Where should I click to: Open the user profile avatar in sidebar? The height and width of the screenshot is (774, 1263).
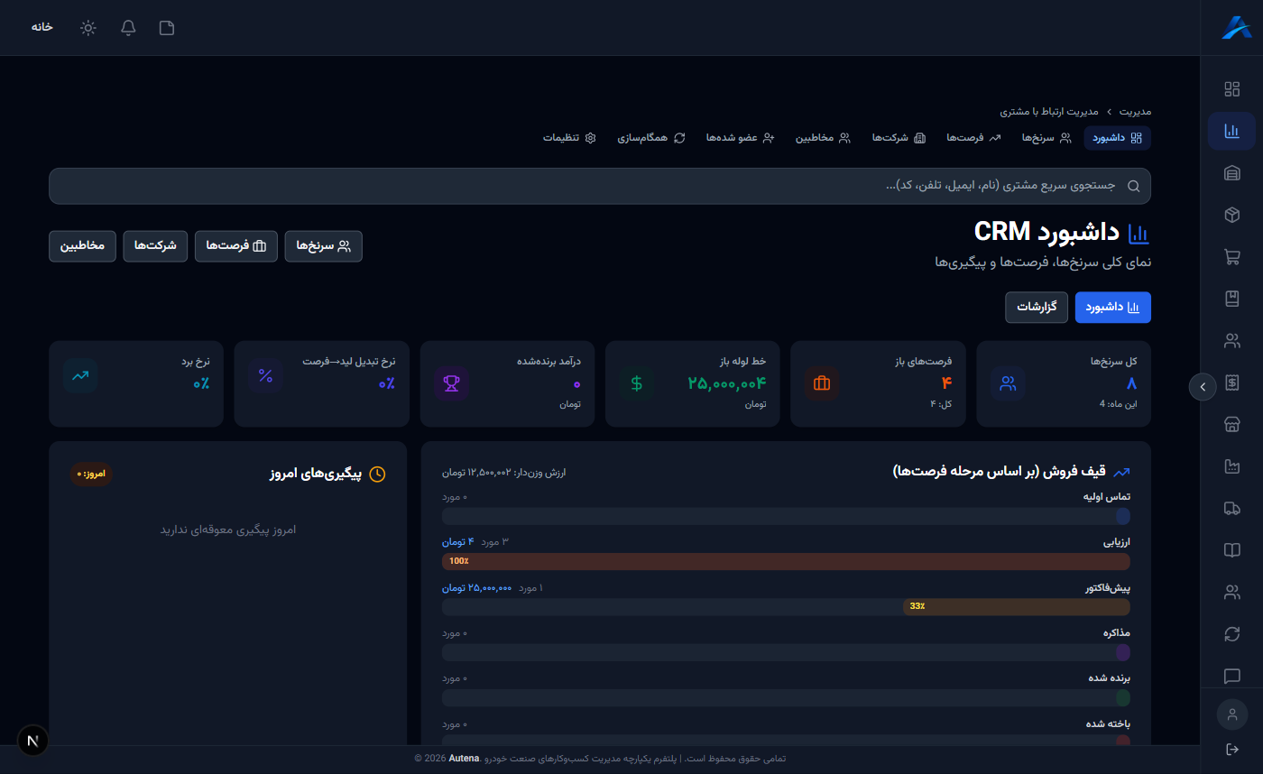pos(1232,714)
